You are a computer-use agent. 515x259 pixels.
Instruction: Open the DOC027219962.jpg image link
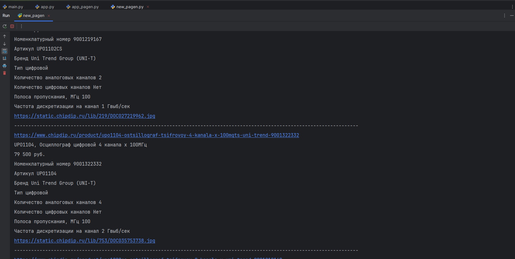point(85,116)
